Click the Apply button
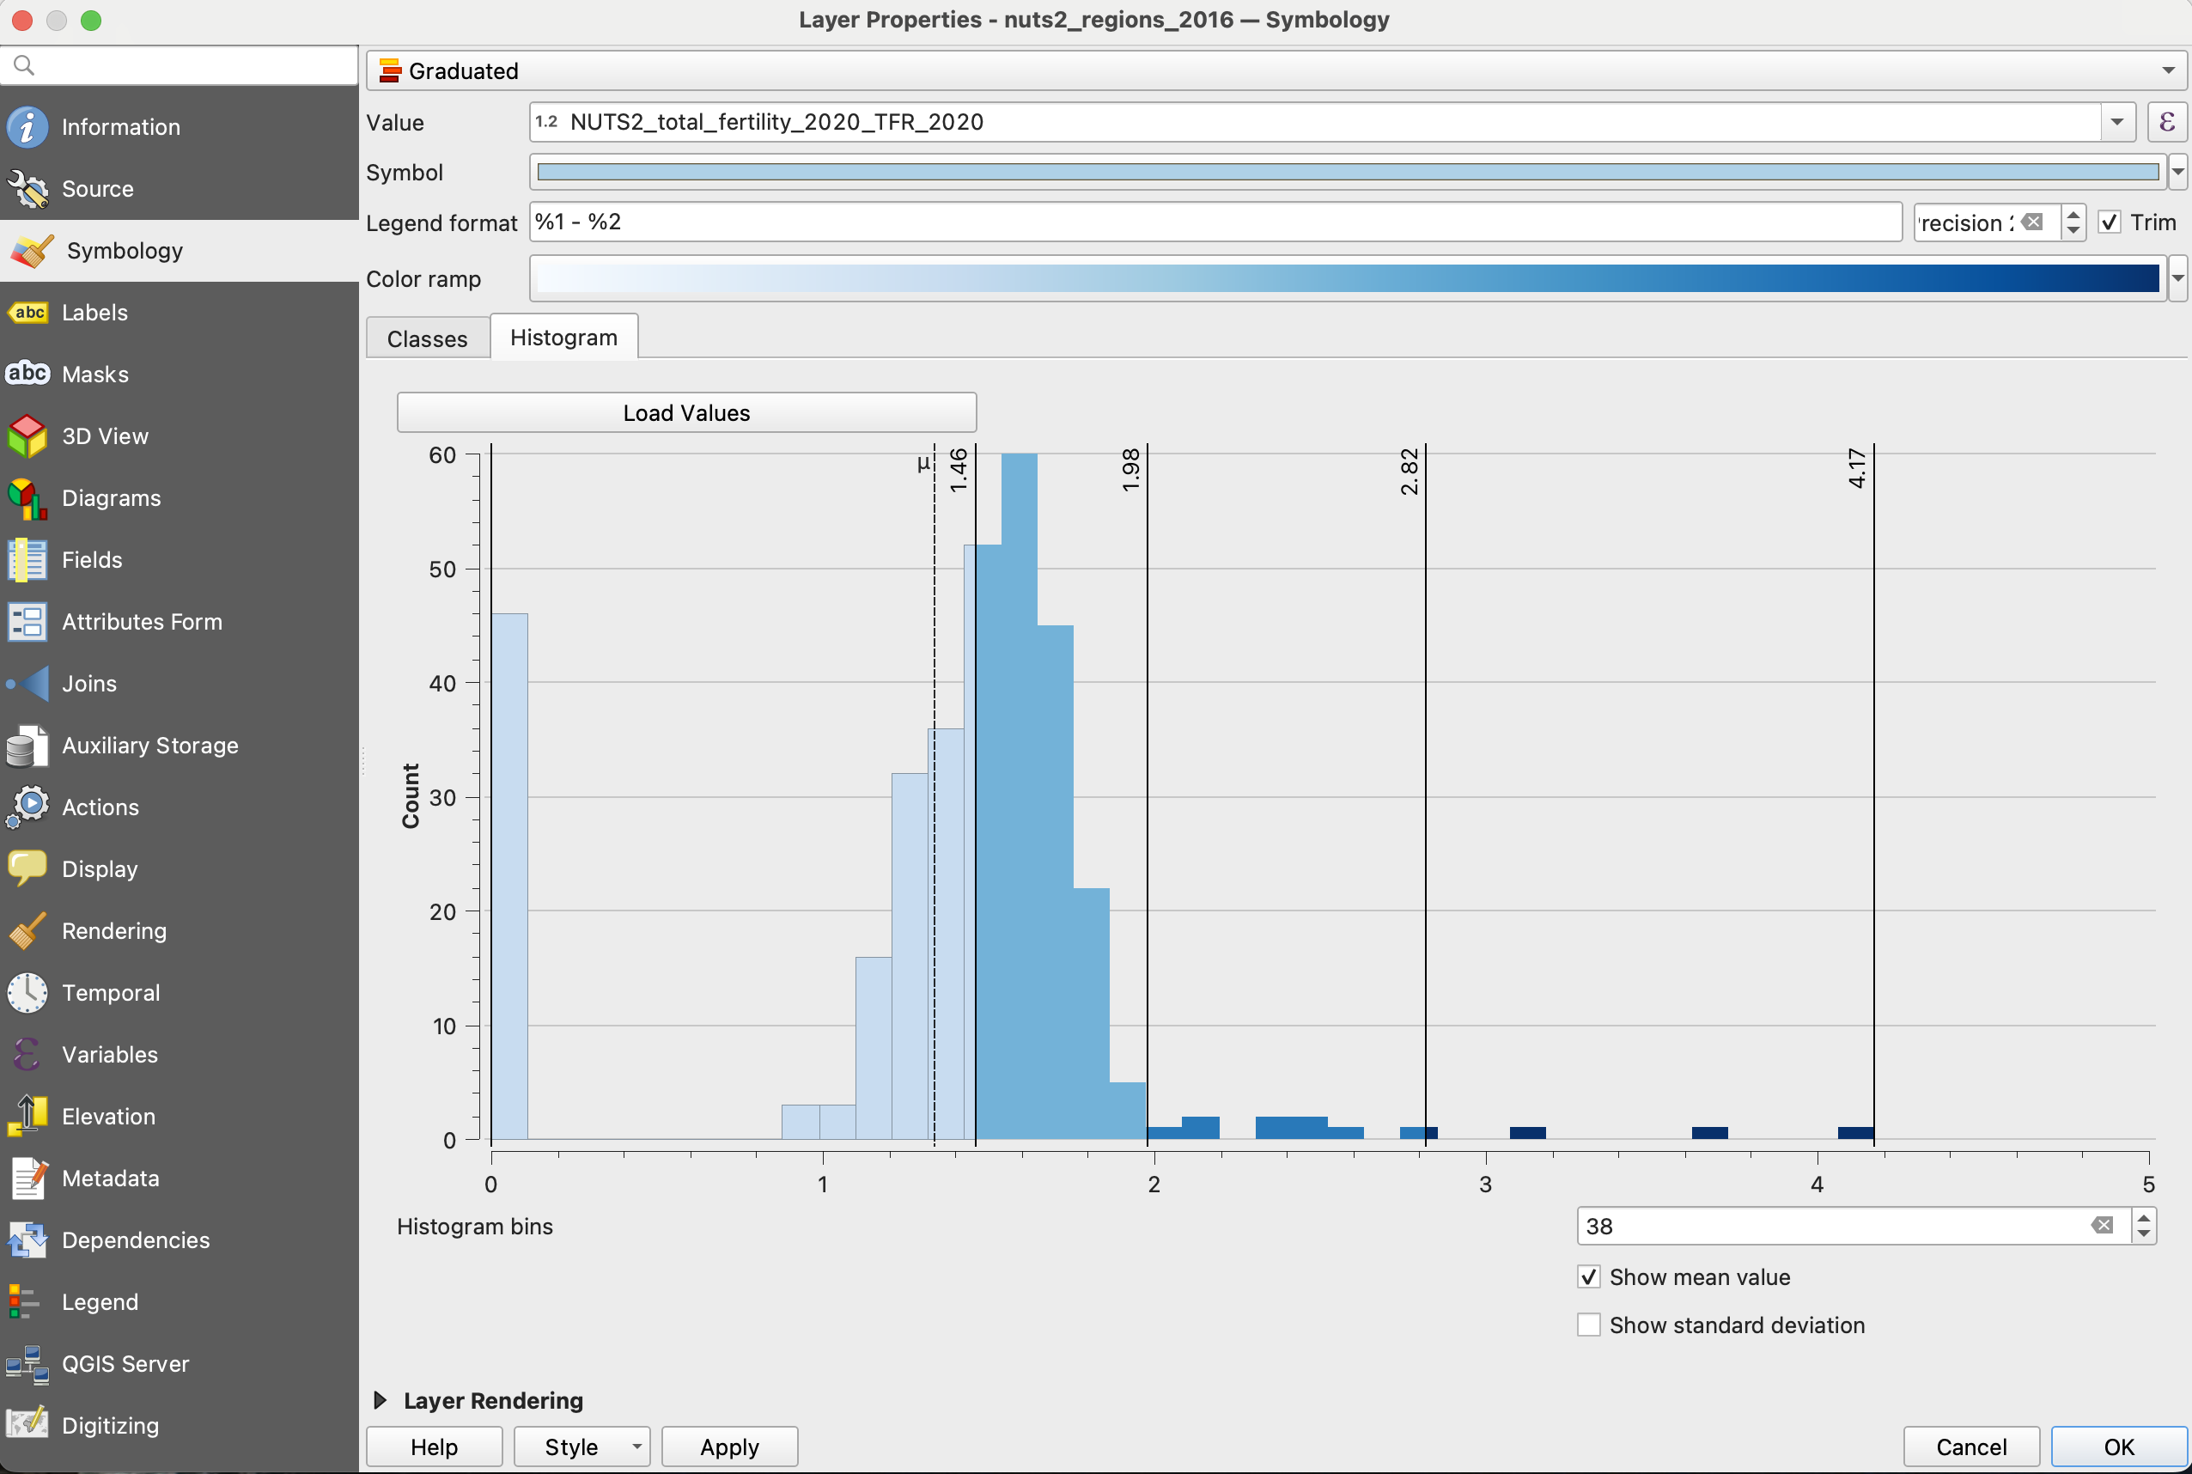 pos(728,1447)
